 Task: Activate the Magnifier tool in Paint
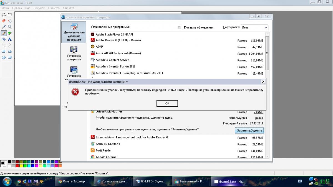10,27
